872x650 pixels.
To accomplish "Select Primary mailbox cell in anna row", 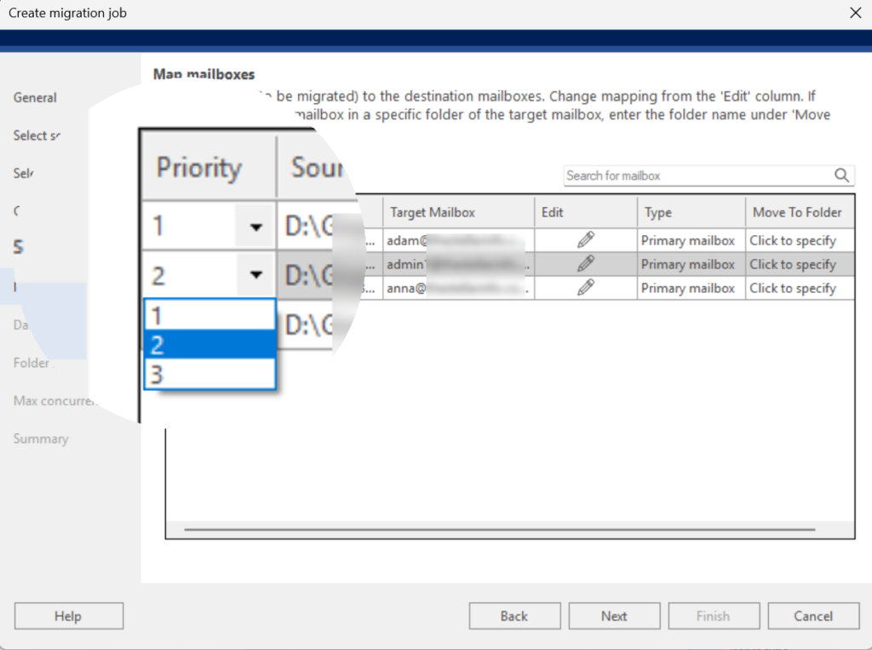I will click(691, 288).
